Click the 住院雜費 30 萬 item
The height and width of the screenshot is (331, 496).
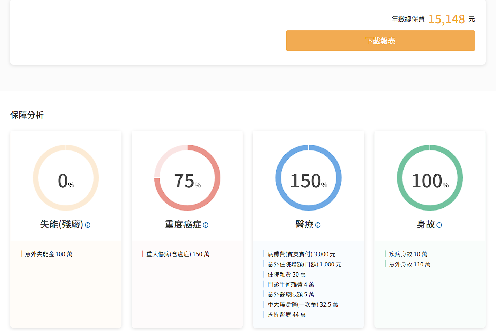(x=287, y=274)
